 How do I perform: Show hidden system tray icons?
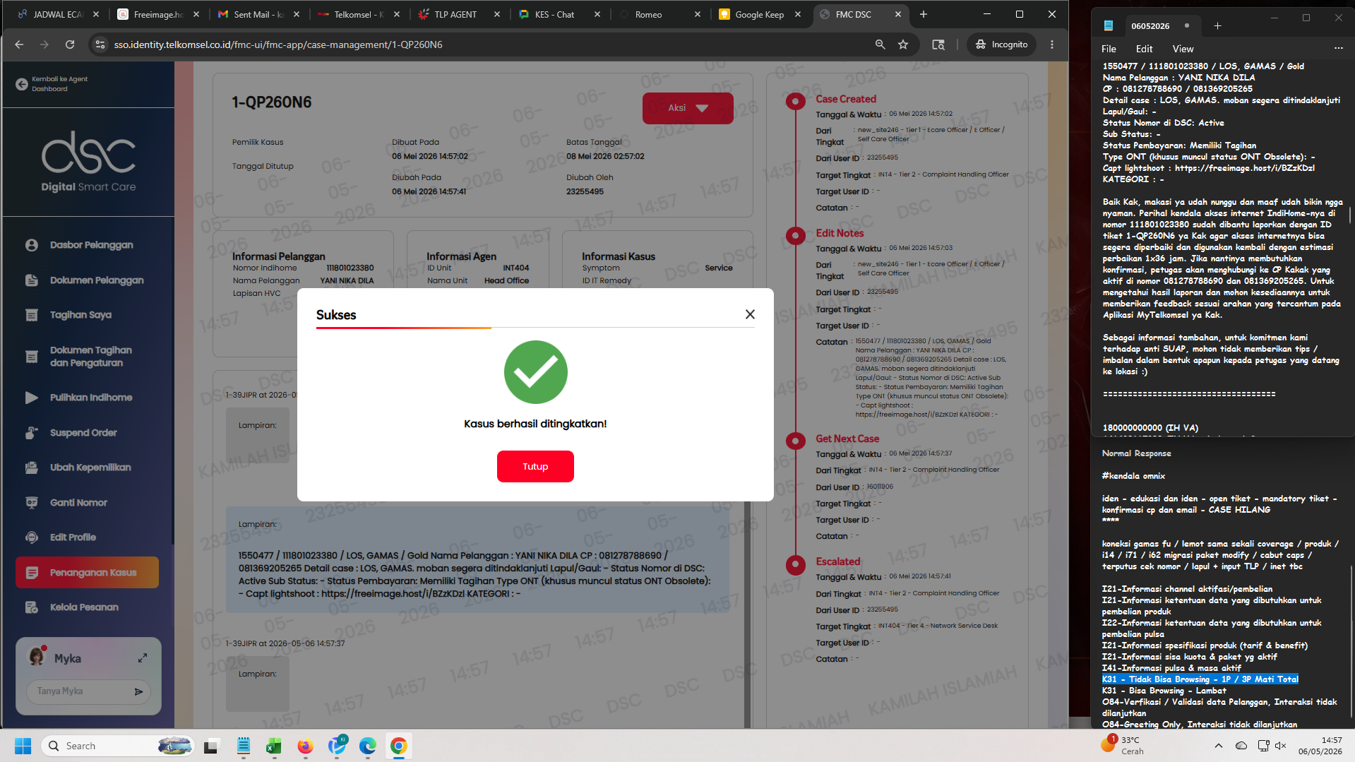coord(1218,746)
